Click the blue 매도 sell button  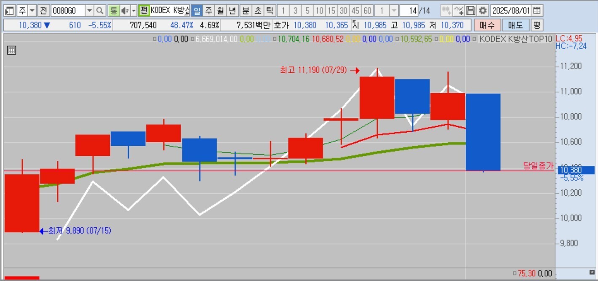pos(515,25)
